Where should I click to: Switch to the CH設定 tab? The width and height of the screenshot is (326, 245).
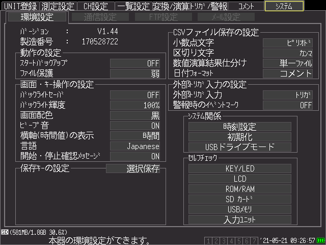pos(96,6)
